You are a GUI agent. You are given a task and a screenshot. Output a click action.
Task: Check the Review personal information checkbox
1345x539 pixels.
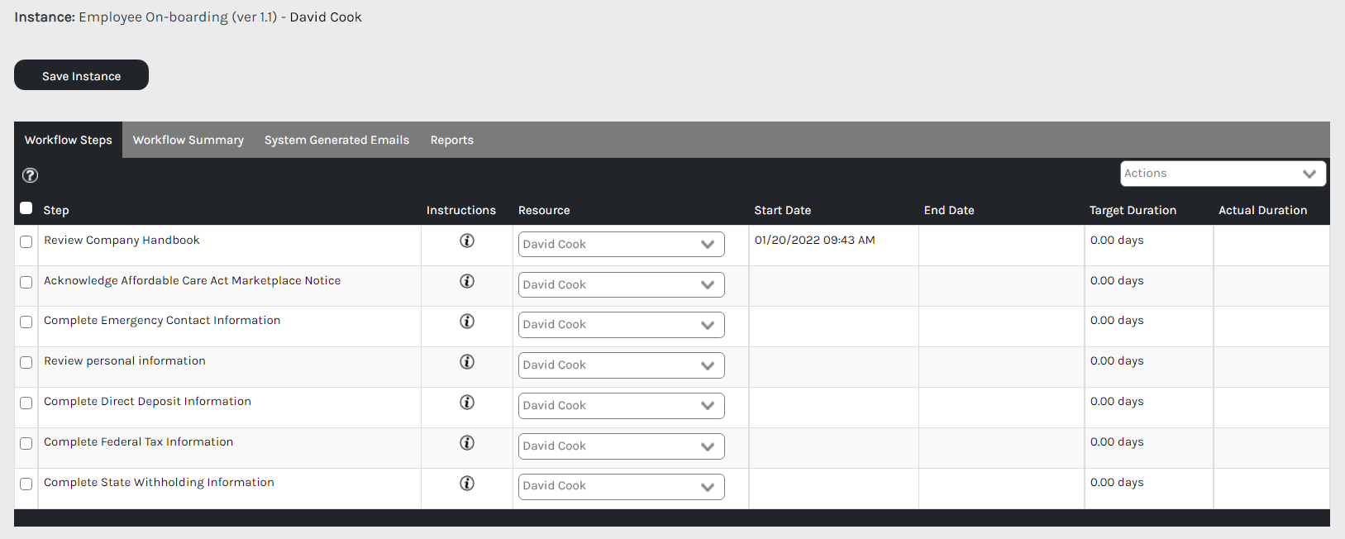[x=26, y=363]
